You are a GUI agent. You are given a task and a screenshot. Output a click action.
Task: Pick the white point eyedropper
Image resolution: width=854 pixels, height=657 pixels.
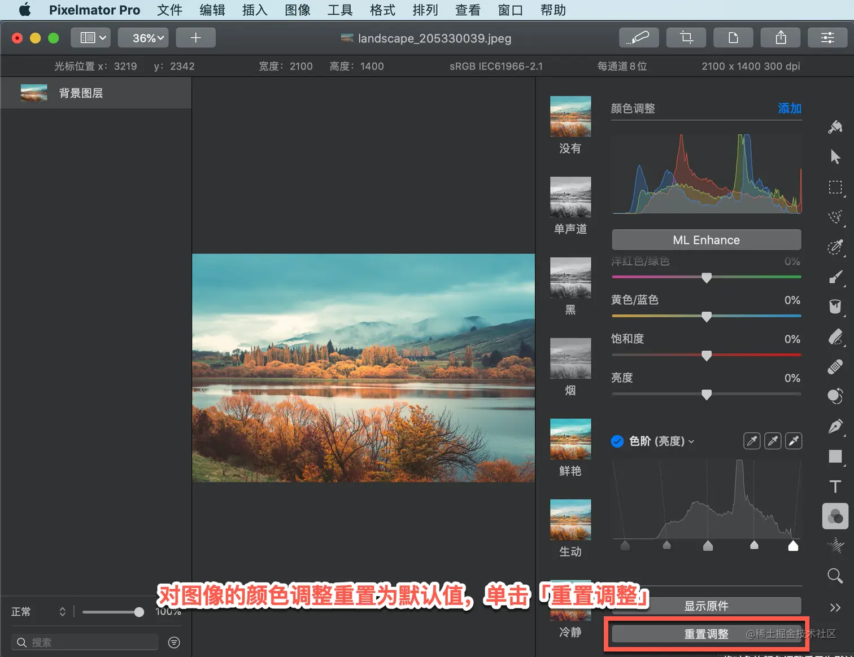pos(794,441)
